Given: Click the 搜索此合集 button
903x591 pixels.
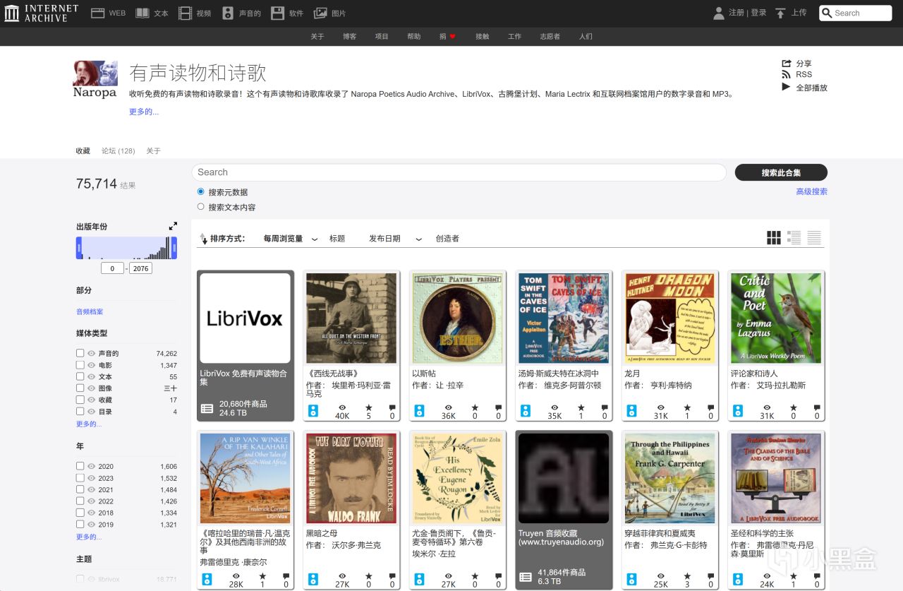Looking at the screenshot, I should point(781,172).
